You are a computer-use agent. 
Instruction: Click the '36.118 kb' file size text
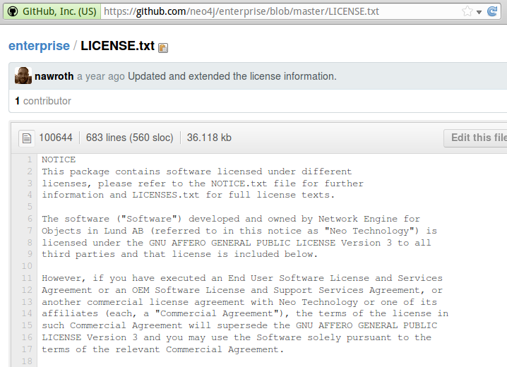click(209, 138)
